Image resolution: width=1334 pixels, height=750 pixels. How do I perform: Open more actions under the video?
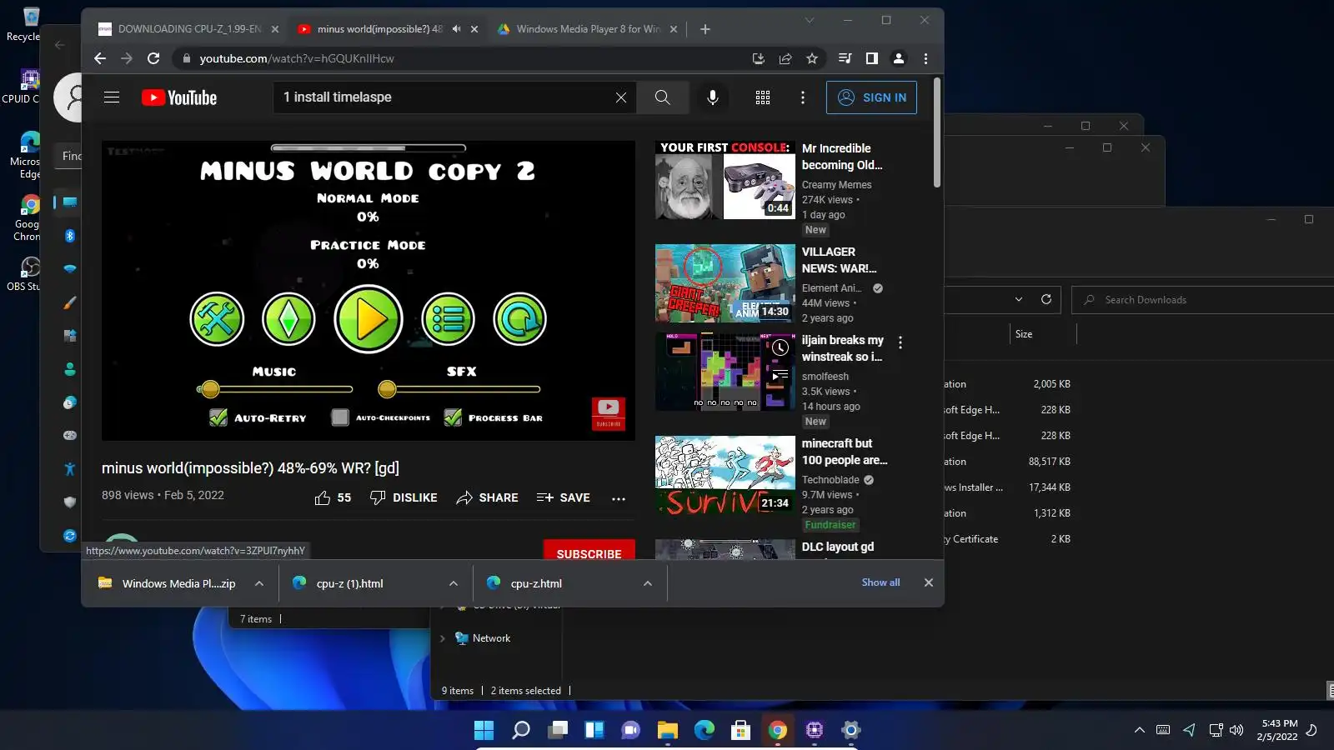point(618,498)
